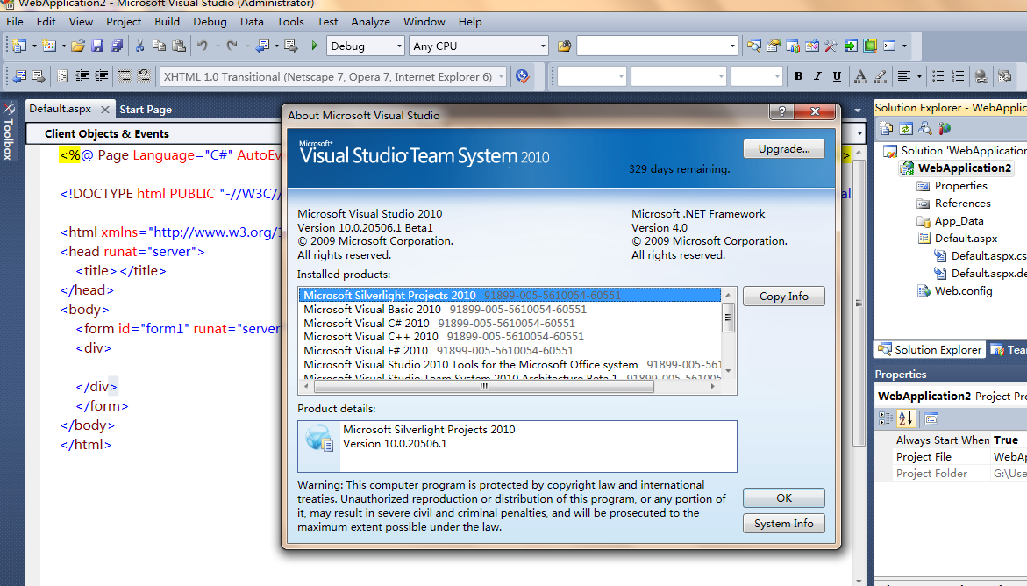Screen dimensions: 1027x586
Task: Open the Build menu
Action: click(167, 22)
